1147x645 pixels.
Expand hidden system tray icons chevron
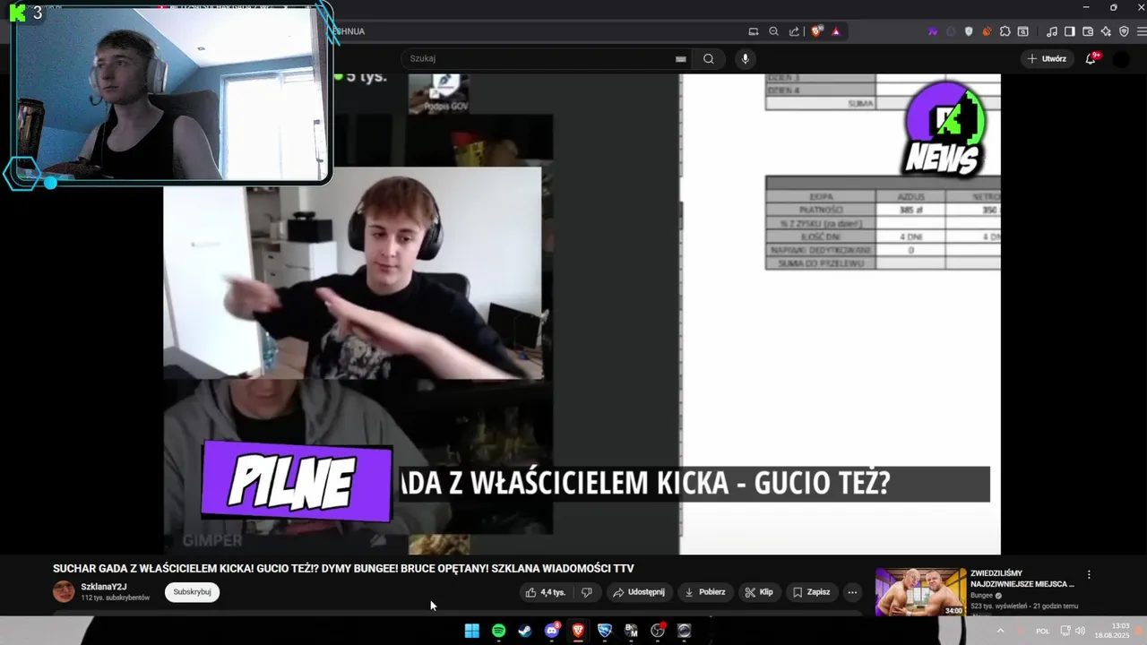tap(1000, 631)
